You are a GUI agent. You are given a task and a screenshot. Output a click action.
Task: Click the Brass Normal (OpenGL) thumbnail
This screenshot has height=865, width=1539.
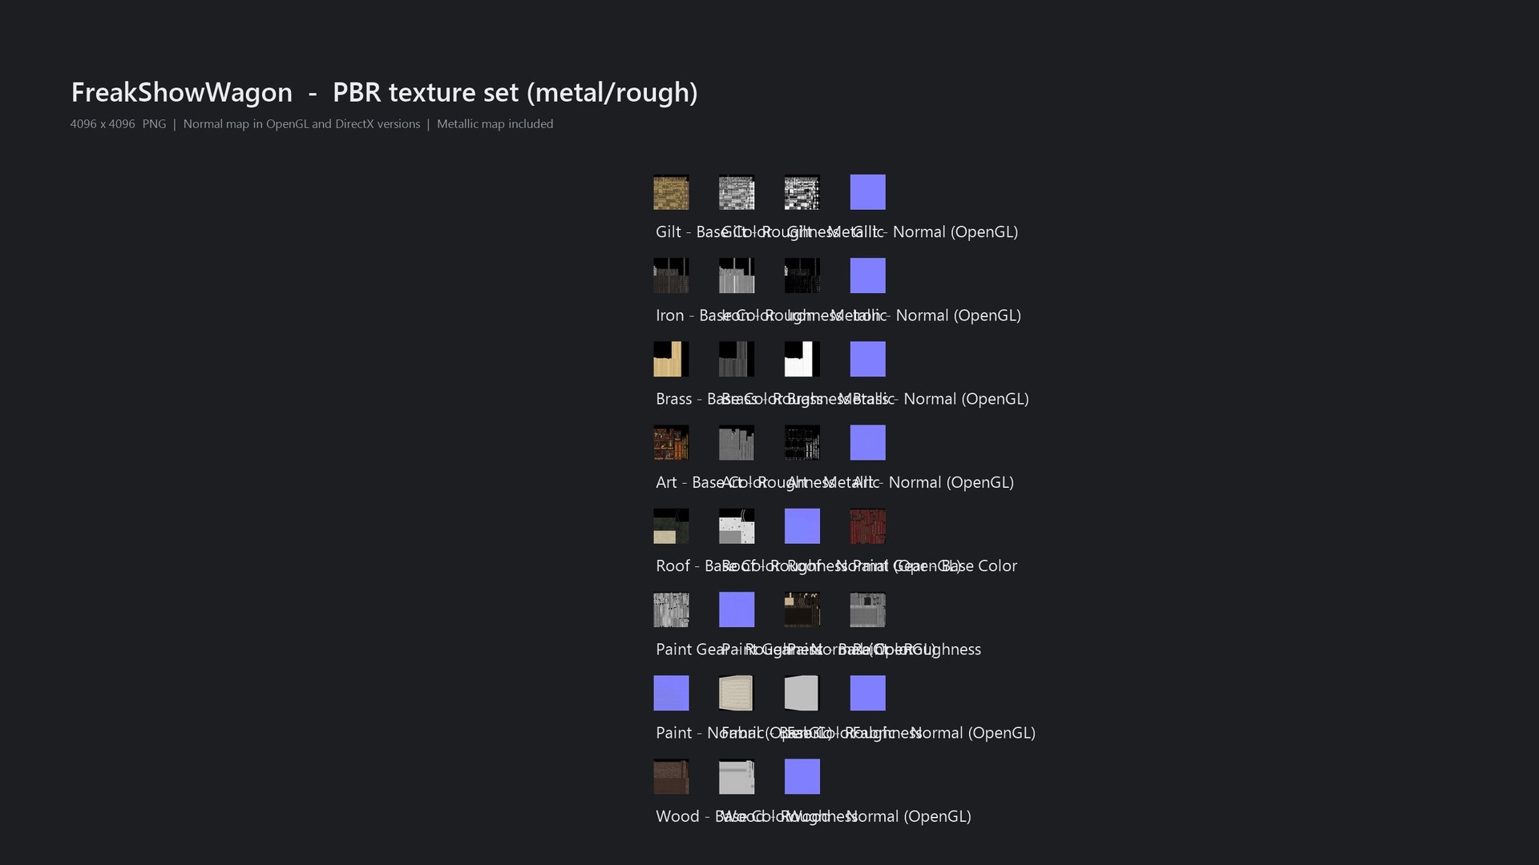point(868,359)
